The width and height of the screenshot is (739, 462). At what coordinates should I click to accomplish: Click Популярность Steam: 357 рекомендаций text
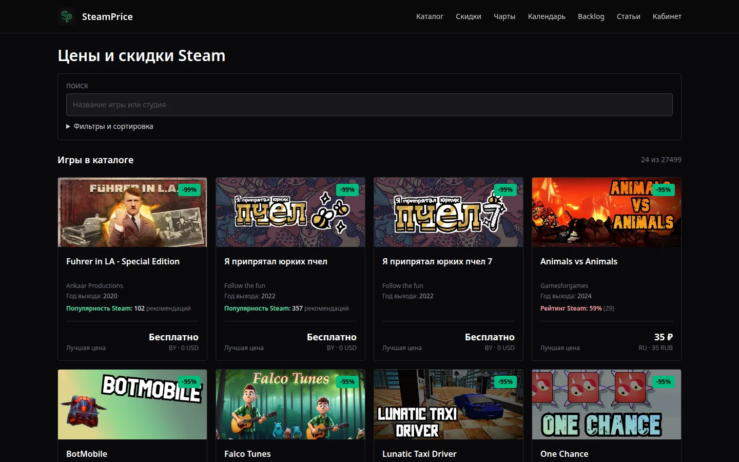tap(286, 309)
